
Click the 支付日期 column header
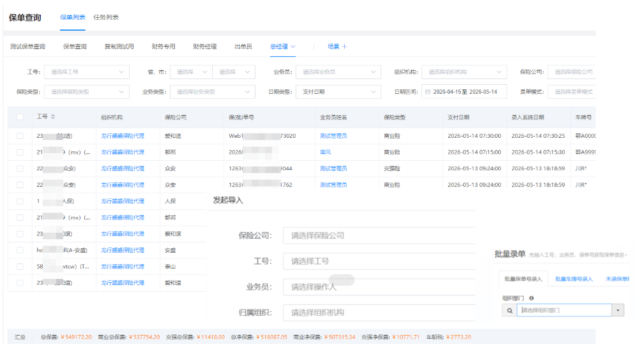coord(458,117)
